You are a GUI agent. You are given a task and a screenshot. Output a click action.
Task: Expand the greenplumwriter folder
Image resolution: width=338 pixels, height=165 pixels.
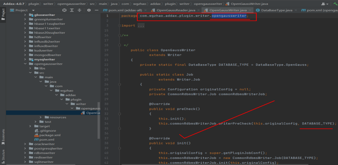pyautogui.click(x=25, y=20)
